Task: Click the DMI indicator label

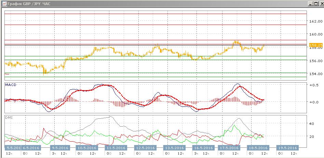Action: [8, 117]
